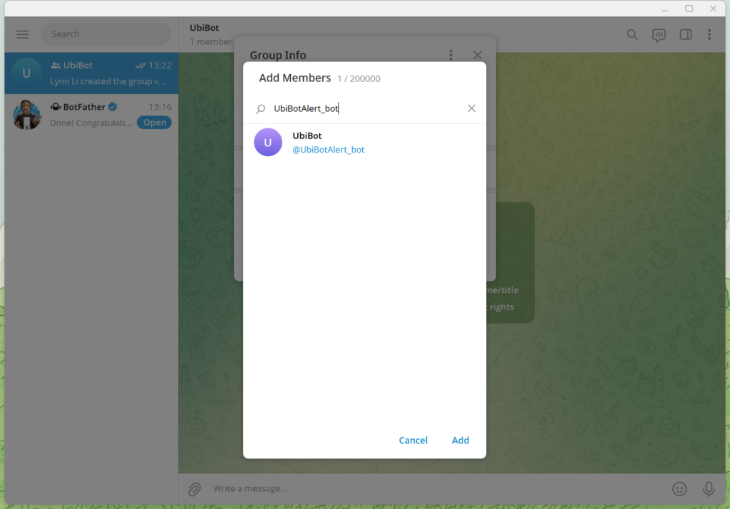Click the Open button on BotFather chat

(x=155, y=123)
